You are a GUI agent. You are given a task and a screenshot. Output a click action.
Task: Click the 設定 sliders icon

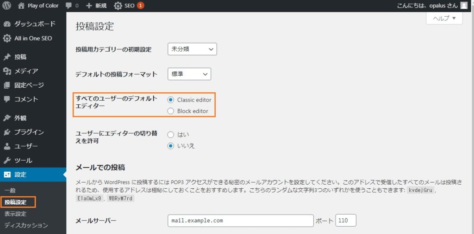click(x=7, y=174)
